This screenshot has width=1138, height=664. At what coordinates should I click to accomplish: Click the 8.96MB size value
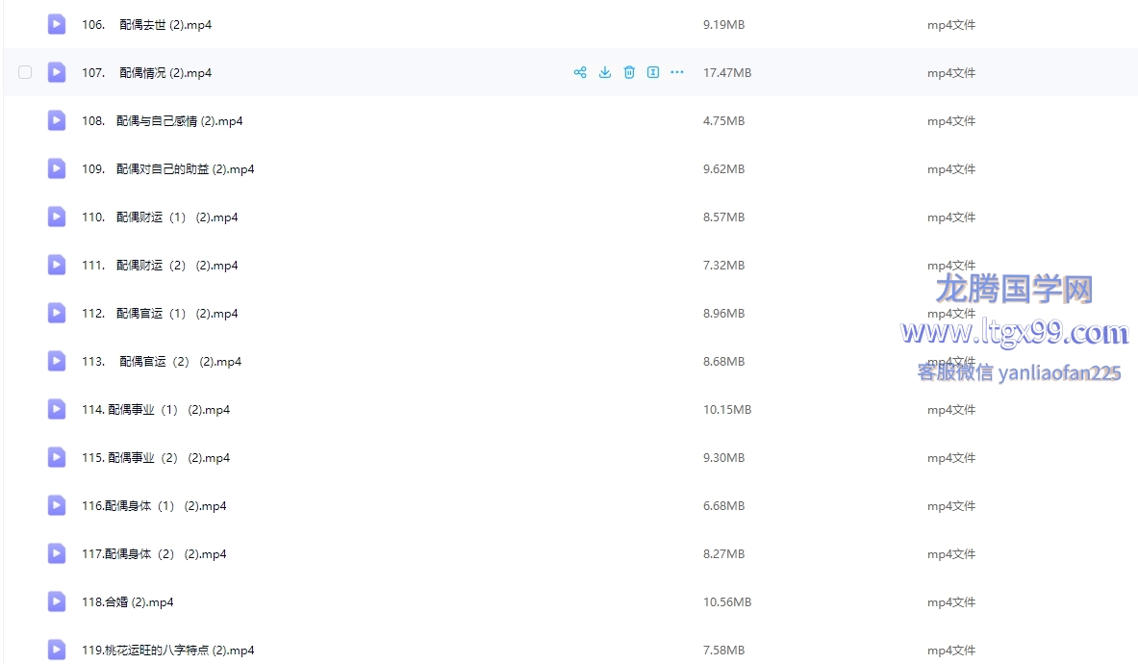(723, 314)
